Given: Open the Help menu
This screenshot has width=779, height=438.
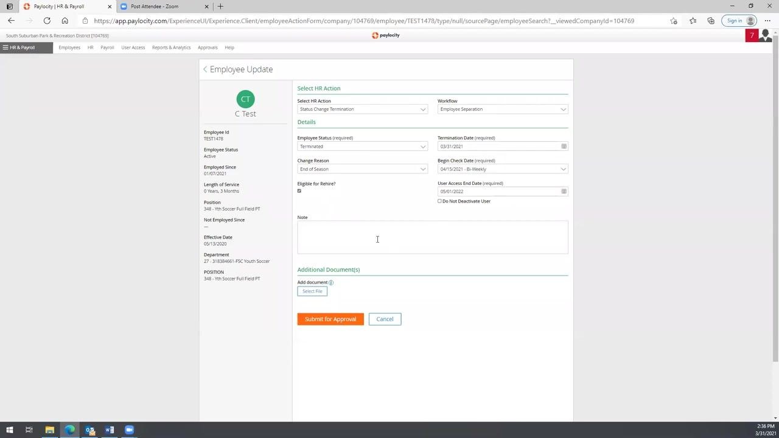Looking at the screenshot, I should tap(229, 47).
